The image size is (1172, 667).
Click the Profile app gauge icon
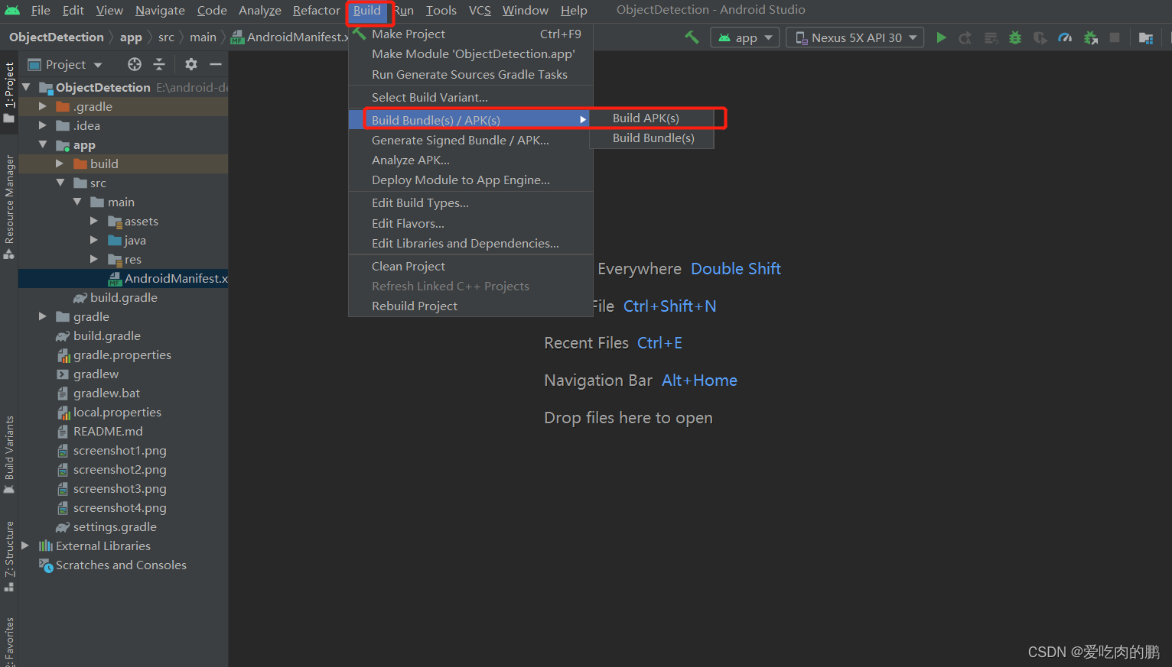pyautogui.click(x=1065, y=37)
